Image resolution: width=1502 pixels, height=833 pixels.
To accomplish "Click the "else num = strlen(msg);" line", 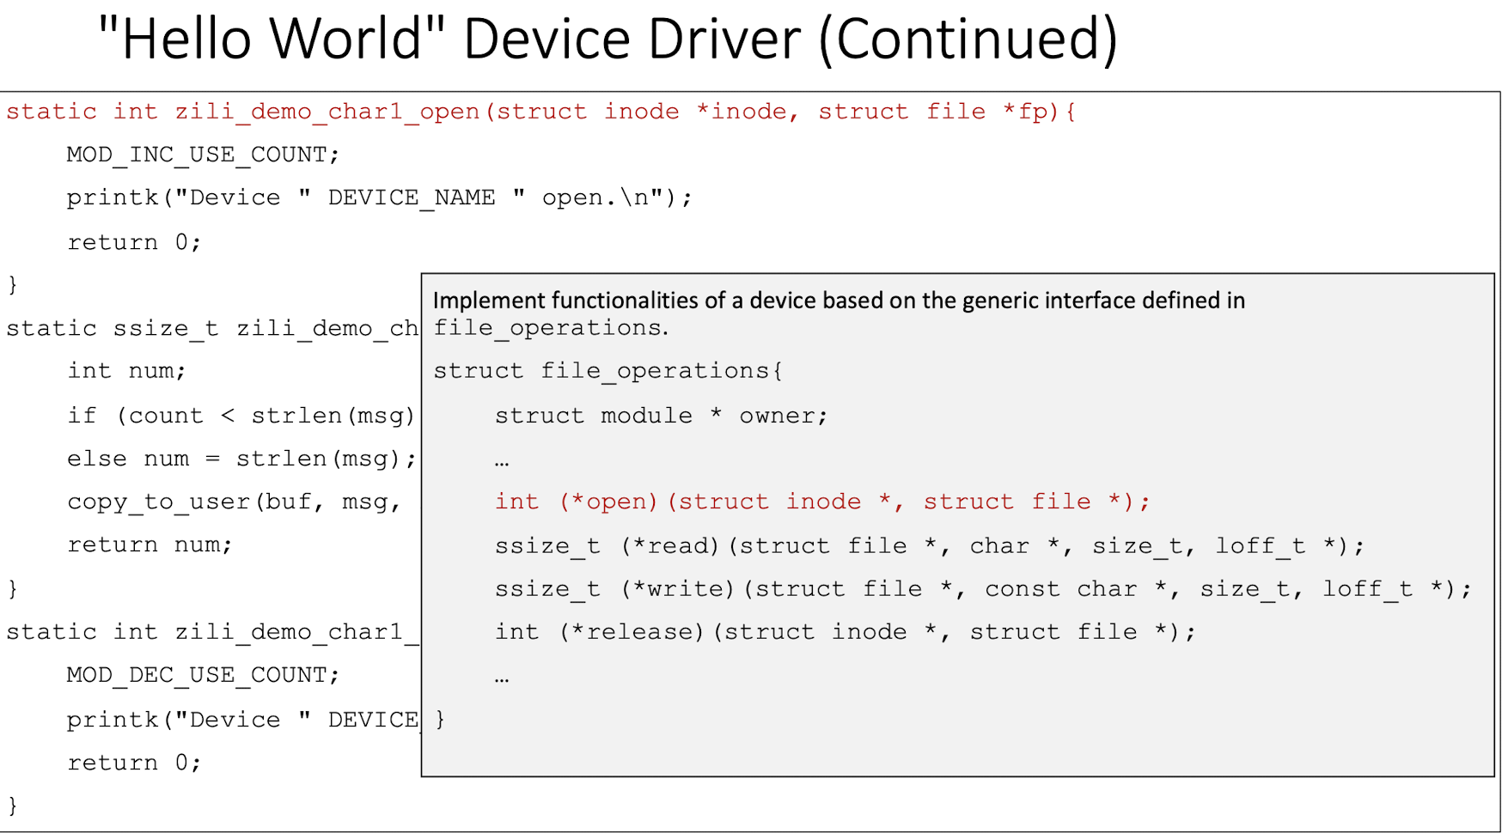I will (241, 459).
